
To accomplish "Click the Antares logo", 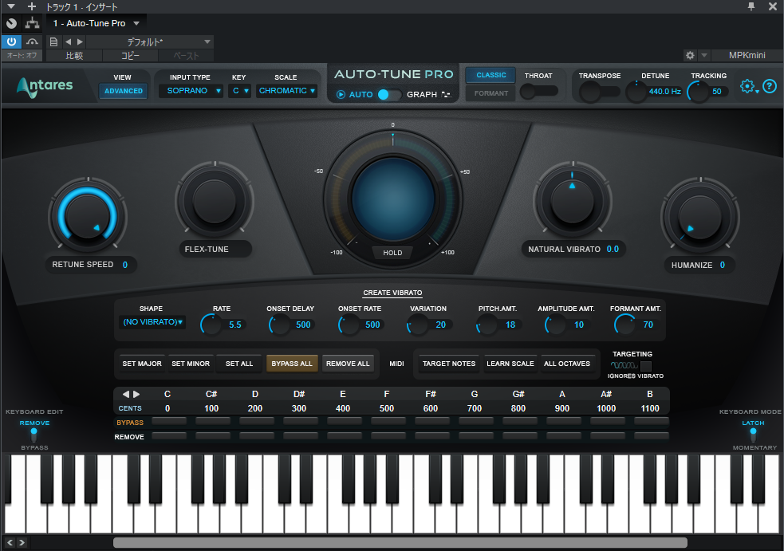I will click(x=45, y=86).
